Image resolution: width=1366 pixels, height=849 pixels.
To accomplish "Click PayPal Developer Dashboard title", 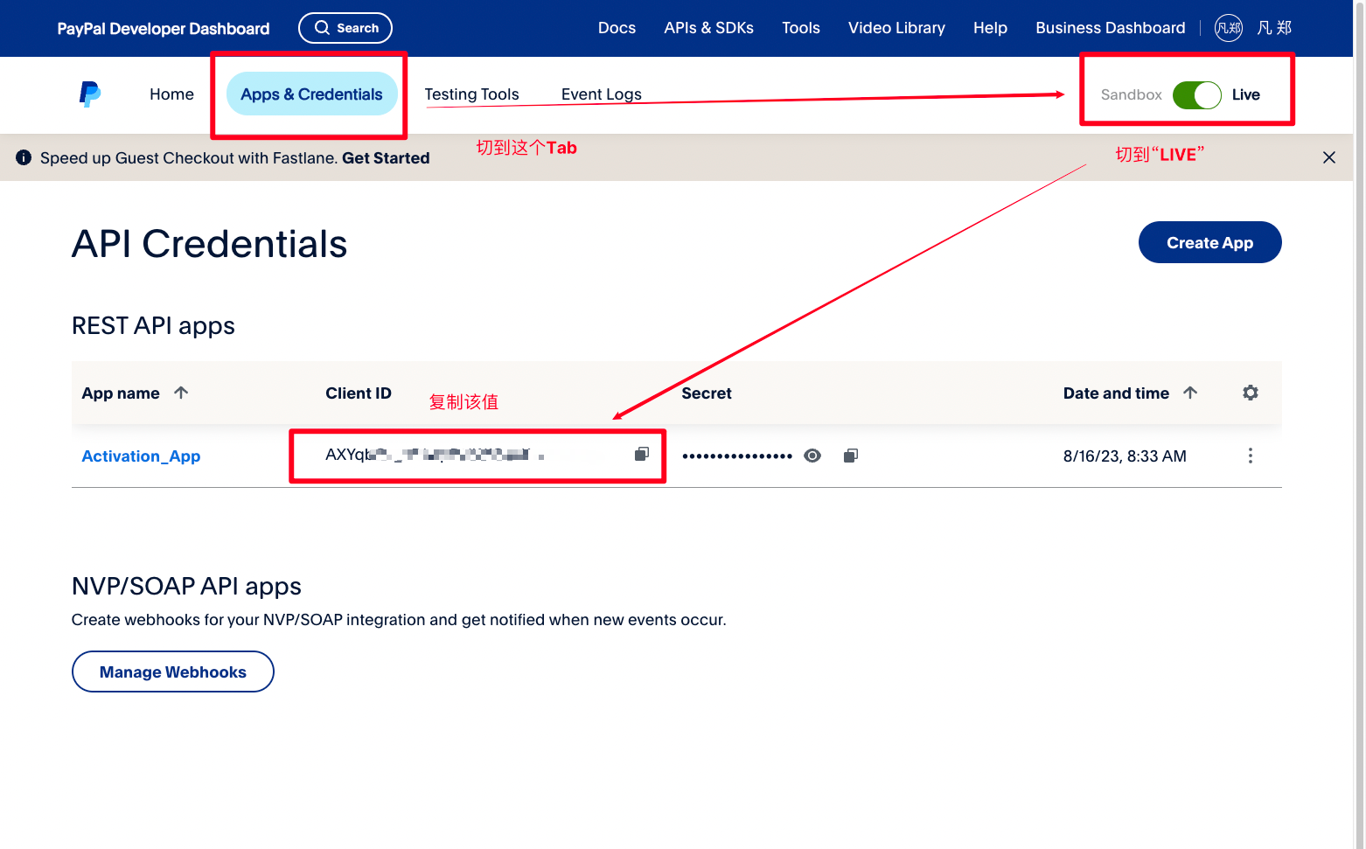I will click(164, 29).
